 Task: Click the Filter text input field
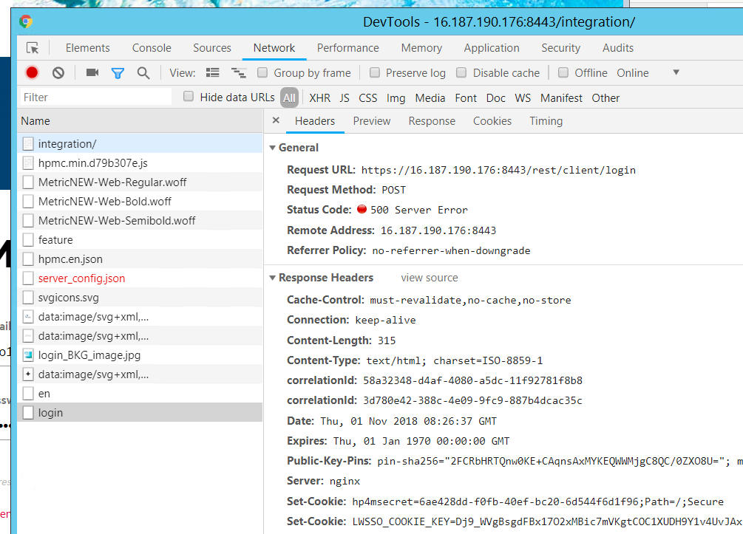tap(95, 97)
